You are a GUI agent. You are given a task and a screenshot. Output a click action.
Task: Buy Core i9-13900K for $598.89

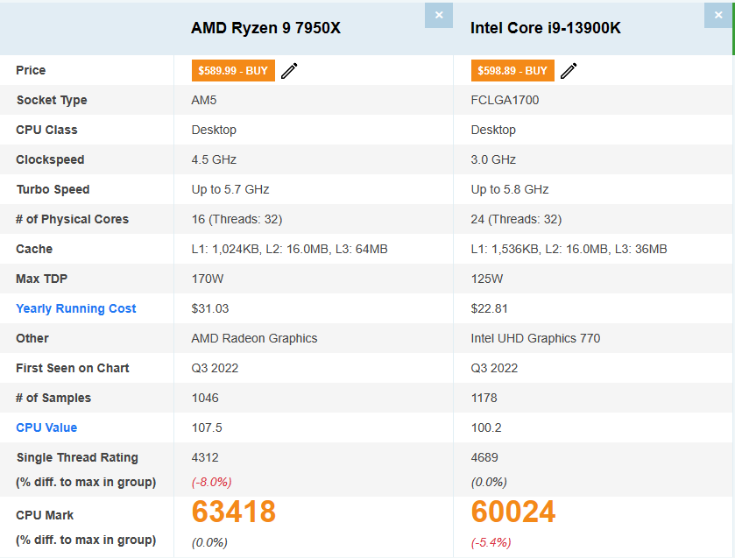coord(512,70)
